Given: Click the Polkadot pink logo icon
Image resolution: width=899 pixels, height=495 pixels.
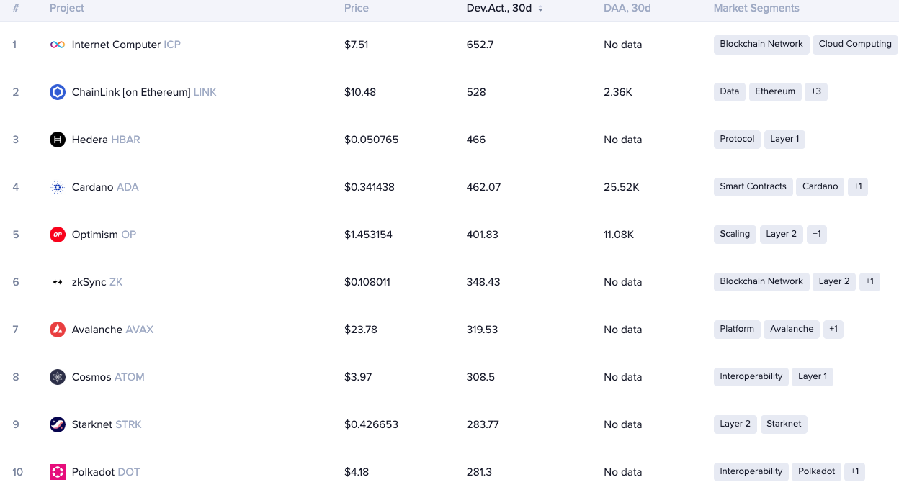Looking at the screenshot, I should [58, 472].
